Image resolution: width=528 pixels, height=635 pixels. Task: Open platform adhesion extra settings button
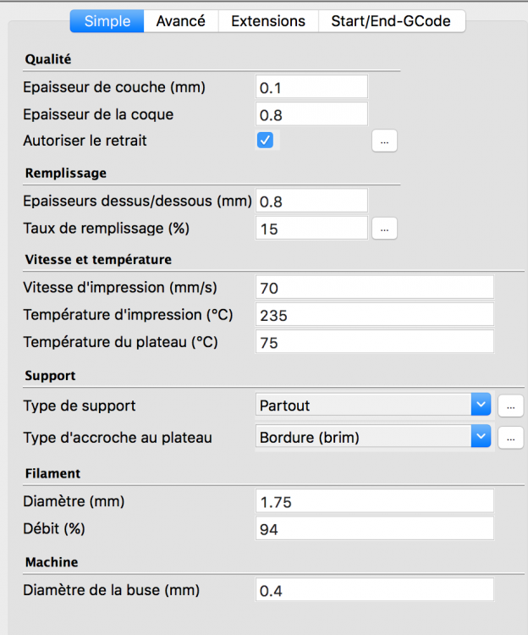510,438
